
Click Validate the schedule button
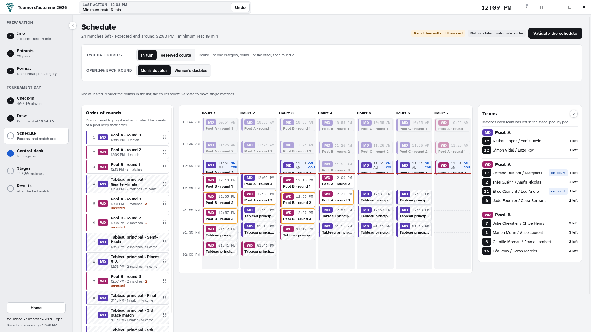coord(555,33)
